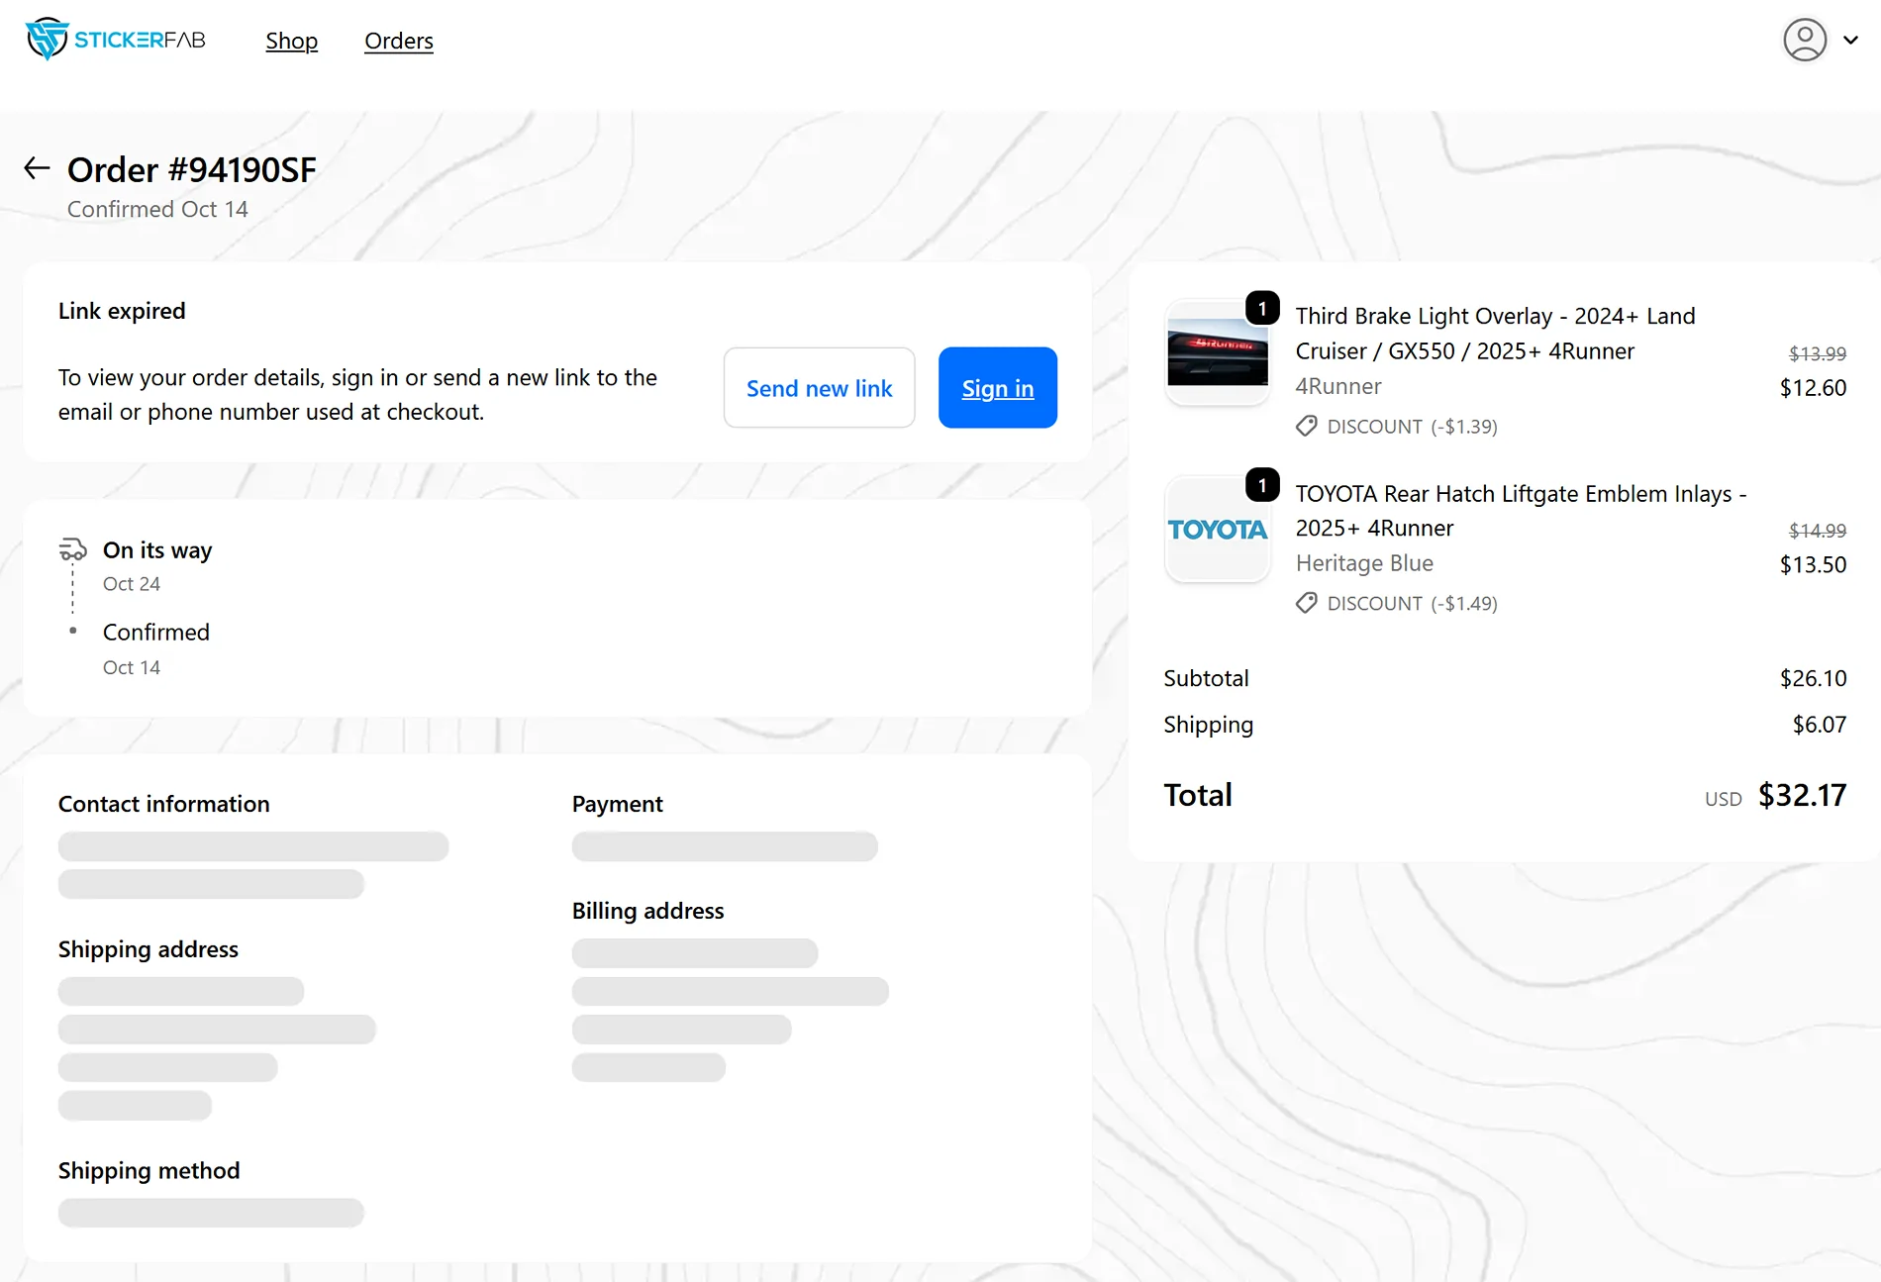The width and height of the screenshot is (1881, 1282).
Task: Select the TOYOTA Rear Hatch Liftgate title
Action: (1520, 511)
